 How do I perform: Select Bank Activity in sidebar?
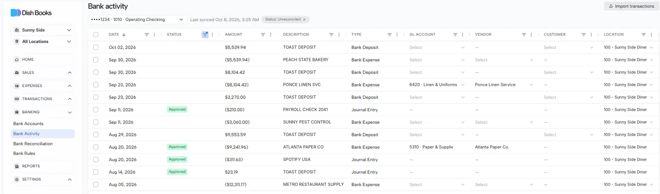43,134
